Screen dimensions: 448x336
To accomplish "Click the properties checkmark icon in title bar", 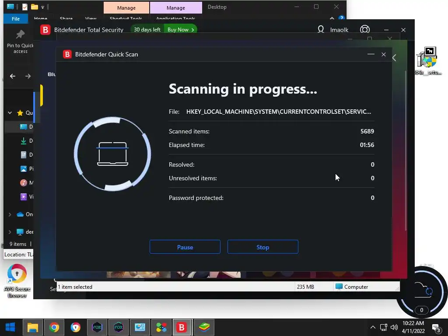I will point(25,7).
